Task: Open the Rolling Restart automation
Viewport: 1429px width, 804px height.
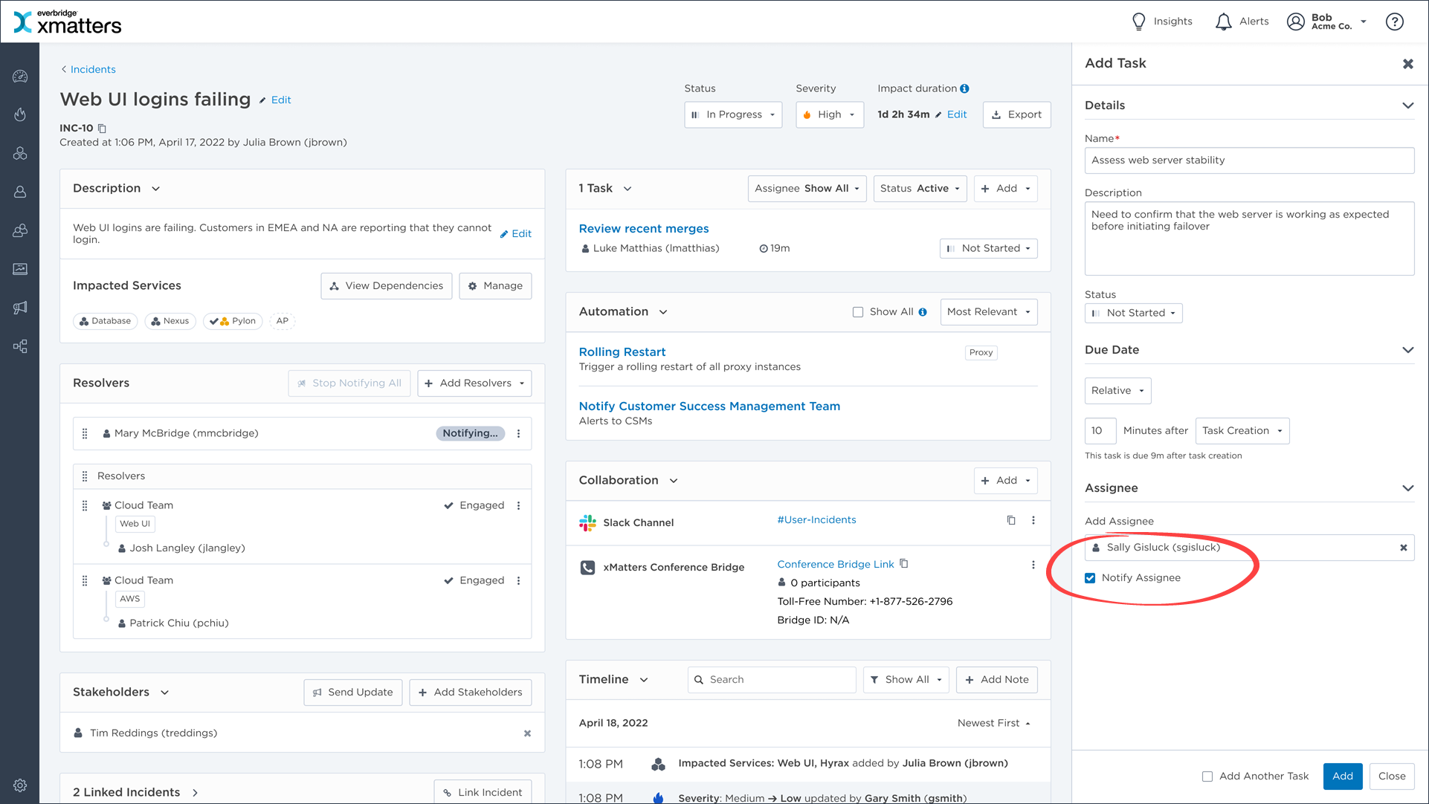Action: pyautogui.click(x=622, y=352)
